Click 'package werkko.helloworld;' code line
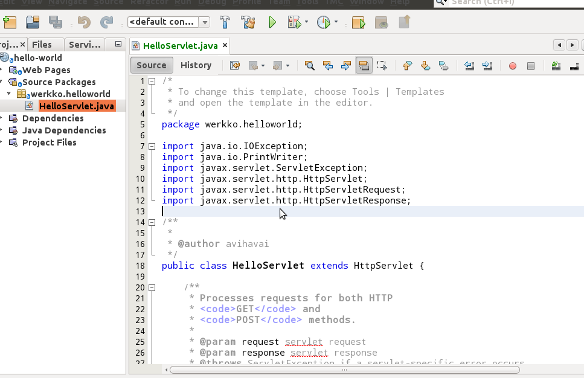The width and height of the screenshot is (584, 378). point(232,124)
